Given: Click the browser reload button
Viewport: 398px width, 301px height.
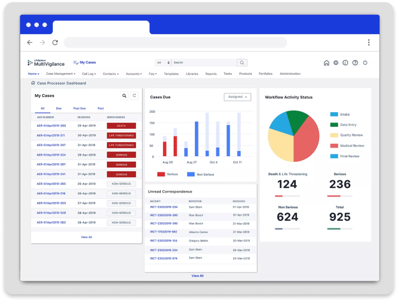Looking at the screenshot, I should pos(55,43).
